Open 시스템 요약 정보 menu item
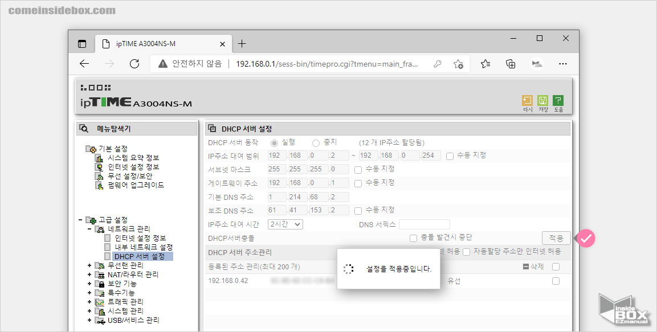 [x=133, y=158]
